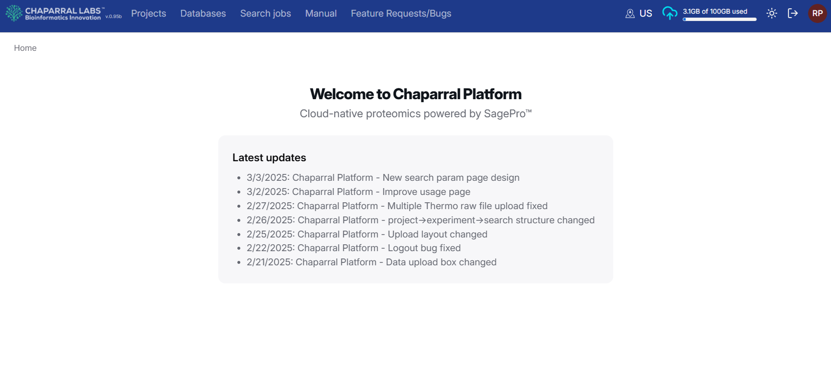Click the region location pin icon
Screen dimensions: 831x365
point(630,14)
